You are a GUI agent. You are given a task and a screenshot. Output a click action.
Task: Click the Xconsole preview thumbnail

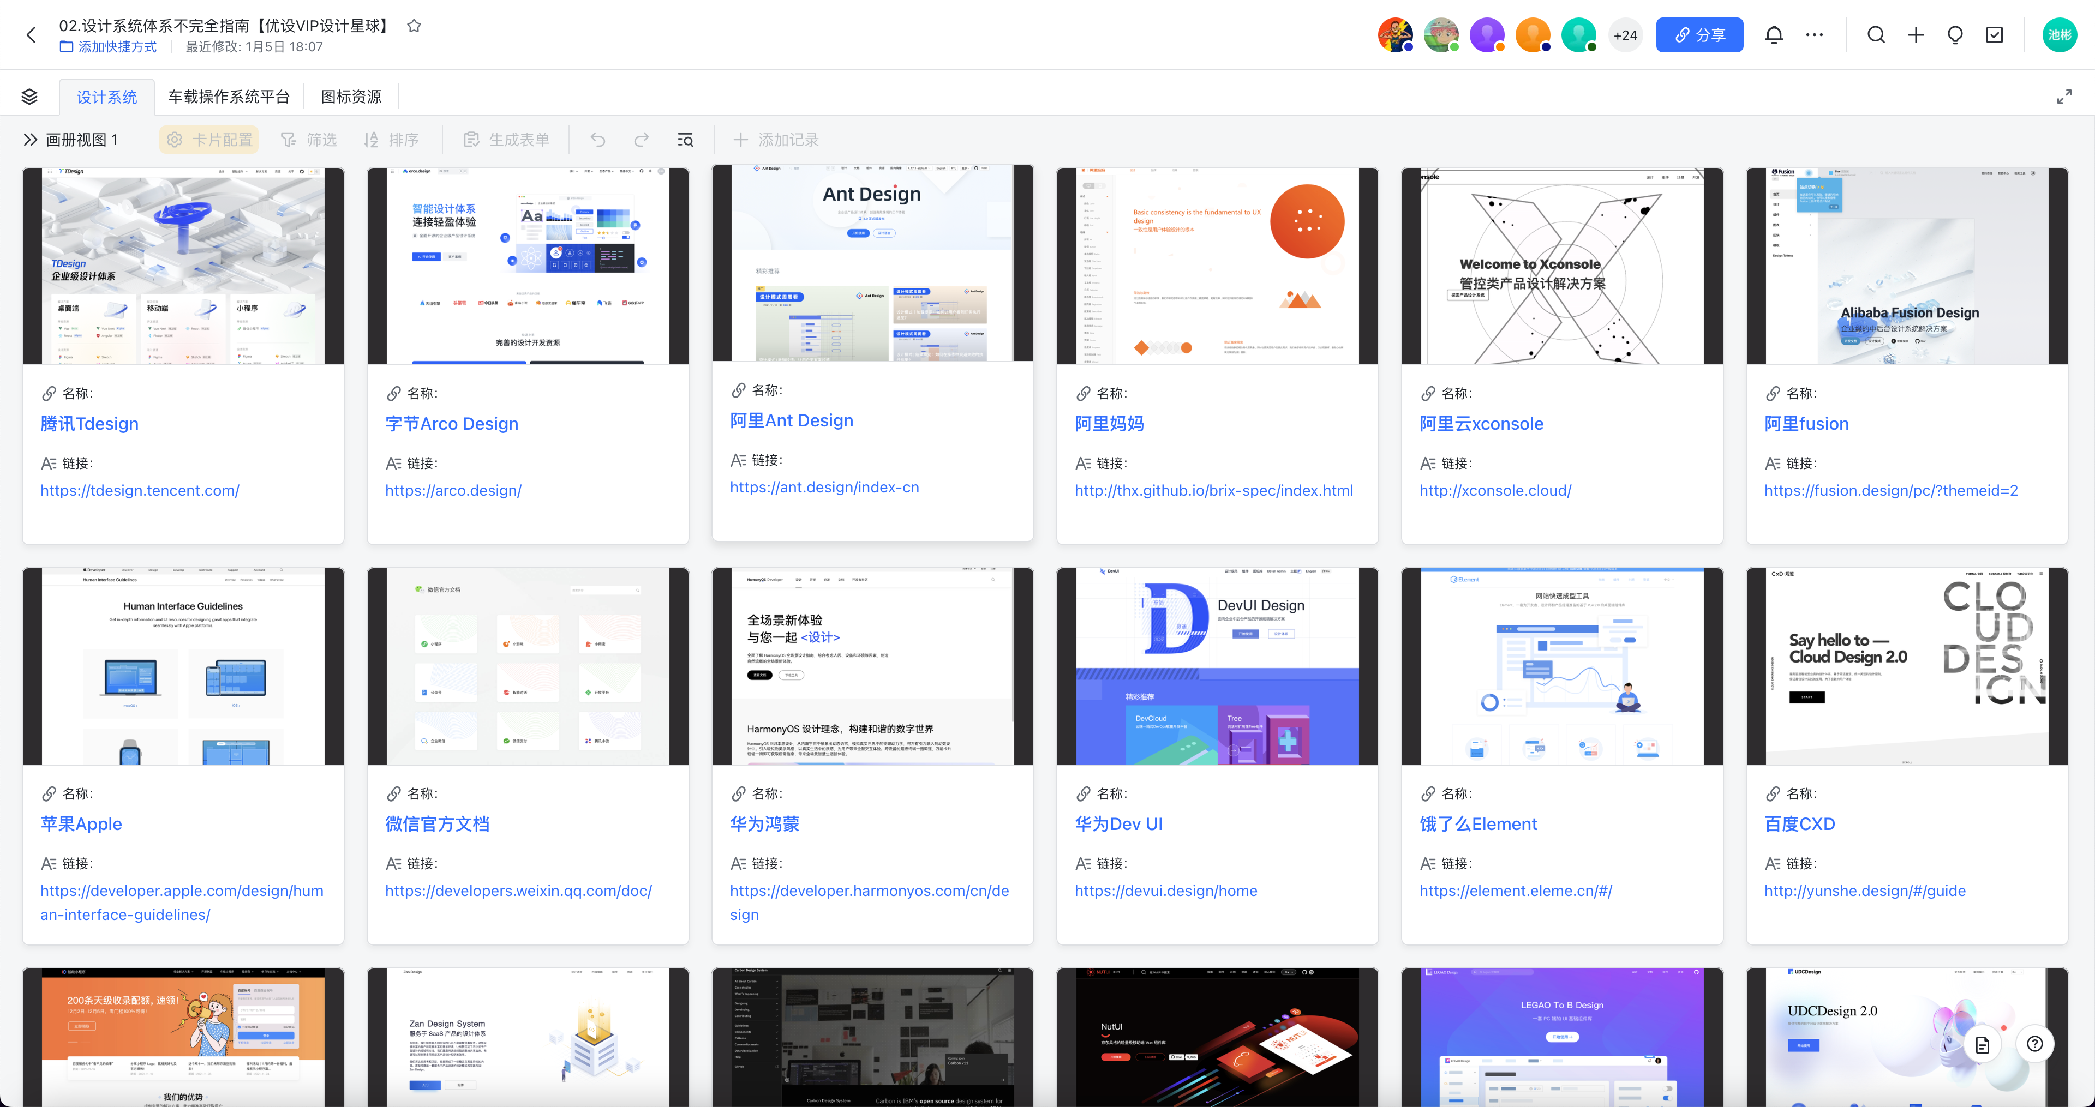click(1561, 266)
